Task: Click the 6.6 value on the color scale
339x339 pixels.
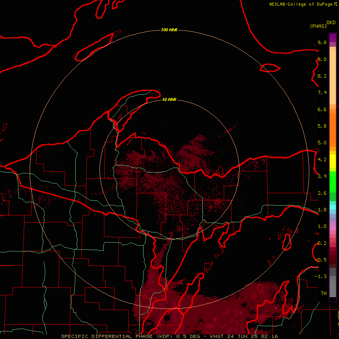Action: pos(322,109)
